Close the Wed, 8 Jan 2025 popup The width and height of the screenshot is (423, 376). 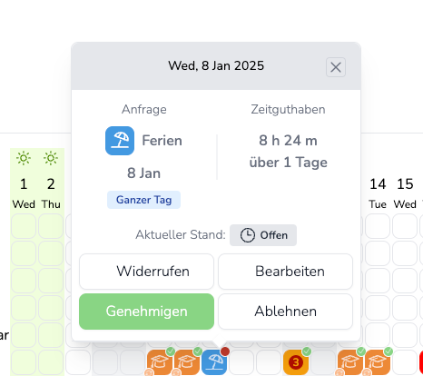(x=336, y=67)
